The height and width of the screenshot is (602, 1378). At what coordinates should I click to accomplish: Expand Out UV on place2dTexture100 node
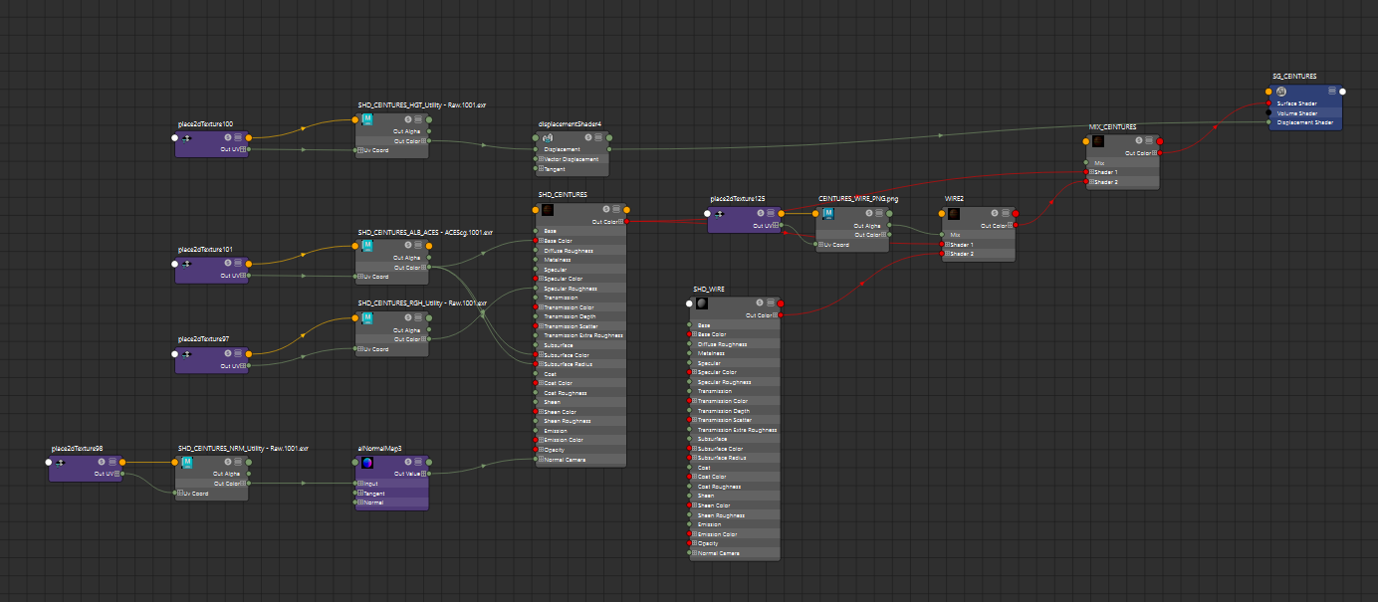[x=243, y=149]
